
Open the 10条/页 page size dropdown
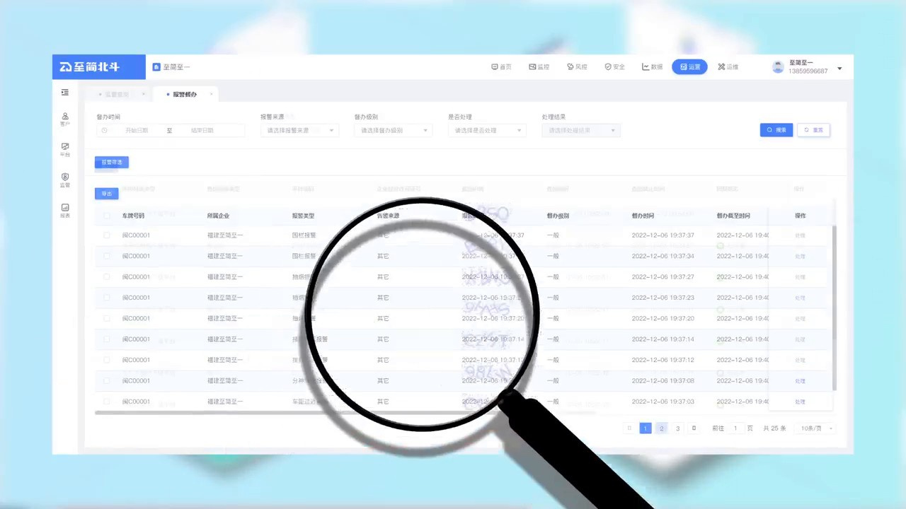[x=816, y=428]
